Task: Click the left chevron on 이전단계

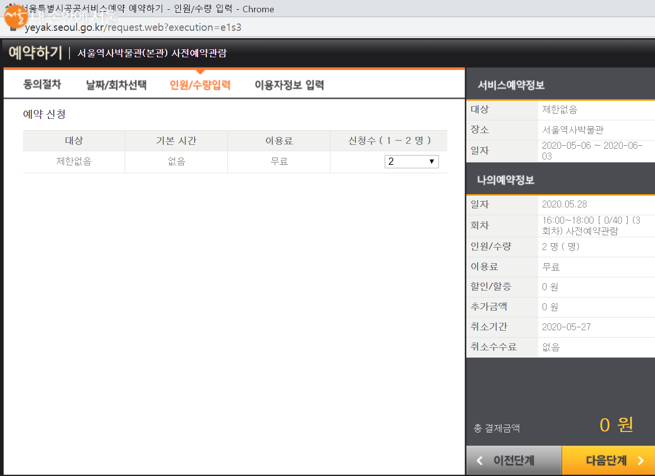Action: coord(480,460)
